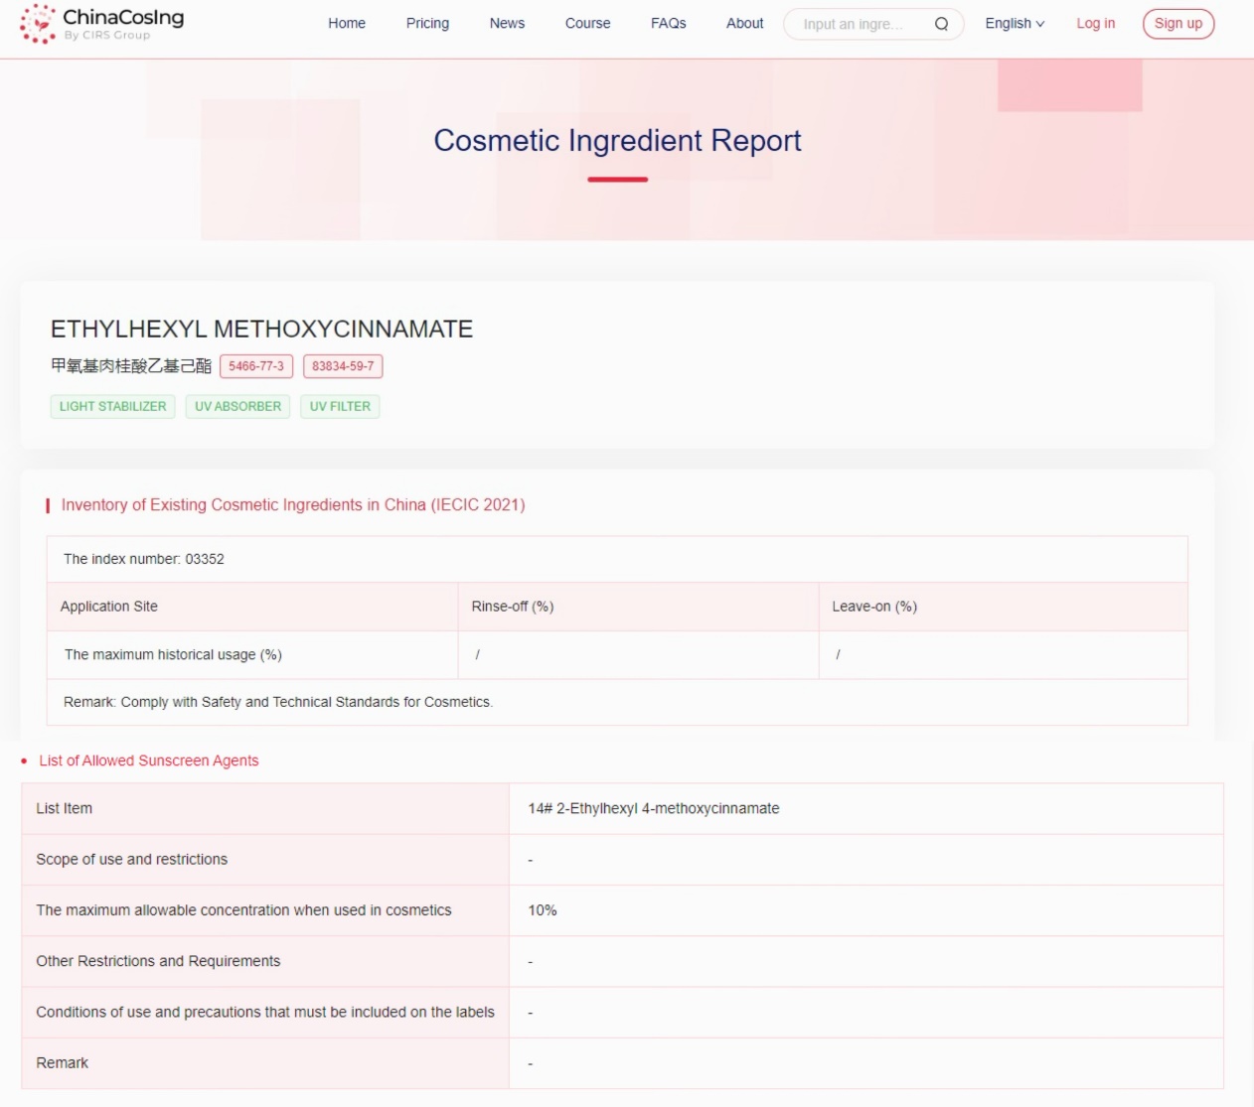Open the News menu item
Image resolution: width=1254 pixels, height=1107 pixels.
click(507, 24)
